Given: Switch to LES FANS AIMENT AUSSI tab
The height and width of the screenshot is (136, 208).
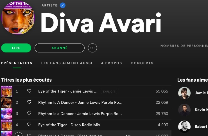Looking at the screenshot, I should 67,63.
